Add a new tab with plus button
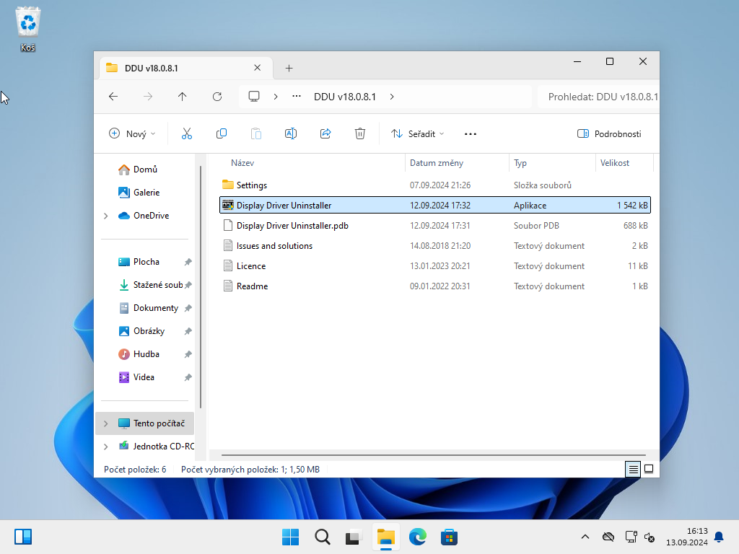The image size is (739, 554). pos(289,69)
